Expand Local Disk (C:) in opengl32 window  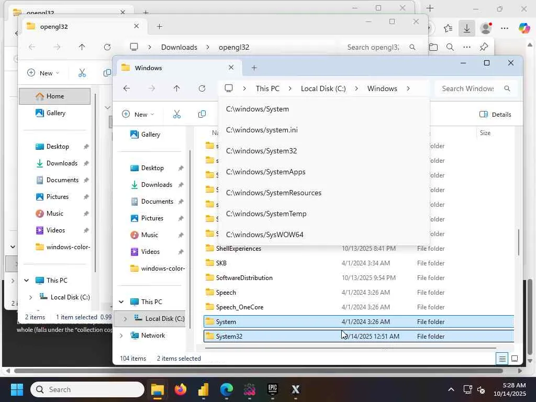click(30, 297)
